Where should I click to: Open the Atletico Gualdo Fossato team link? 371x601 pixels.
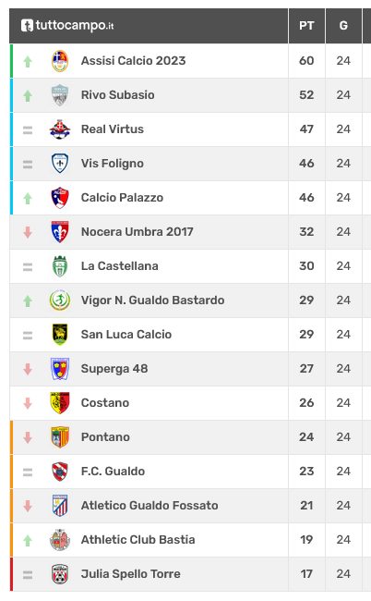pos(150,505)
